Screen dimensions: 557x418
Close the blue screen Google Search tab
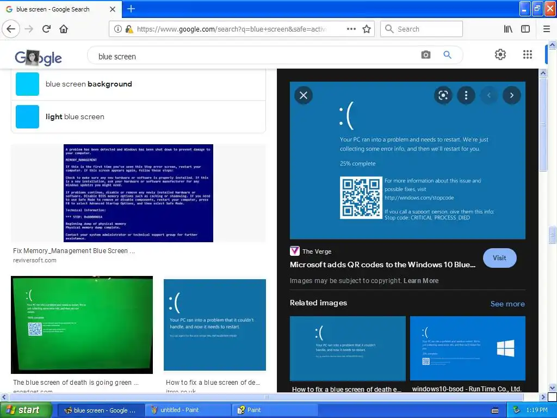coord(113,9)
